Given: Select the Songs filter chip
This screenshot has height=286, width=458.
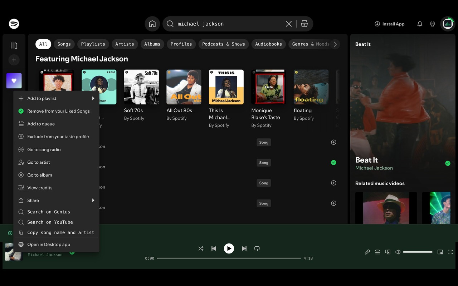Looking at the screenshot, I should pos(64,44).
